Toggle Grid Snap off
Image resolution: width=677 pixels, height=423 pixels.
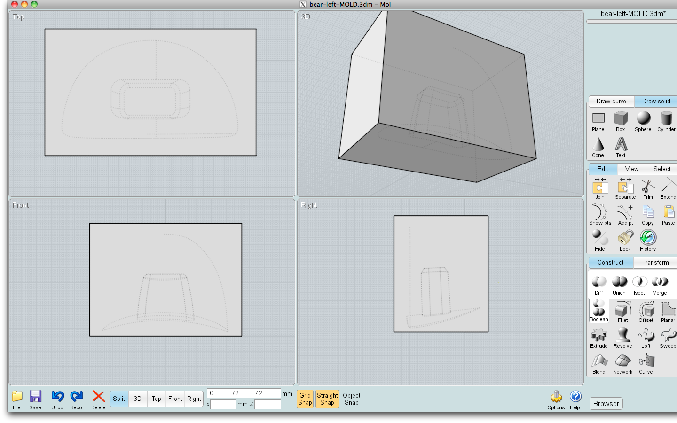[x=305, y=399]
